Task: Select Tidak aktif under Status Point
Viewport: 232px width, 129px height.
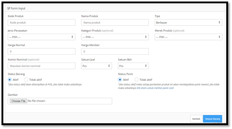Action: point(136,80)
